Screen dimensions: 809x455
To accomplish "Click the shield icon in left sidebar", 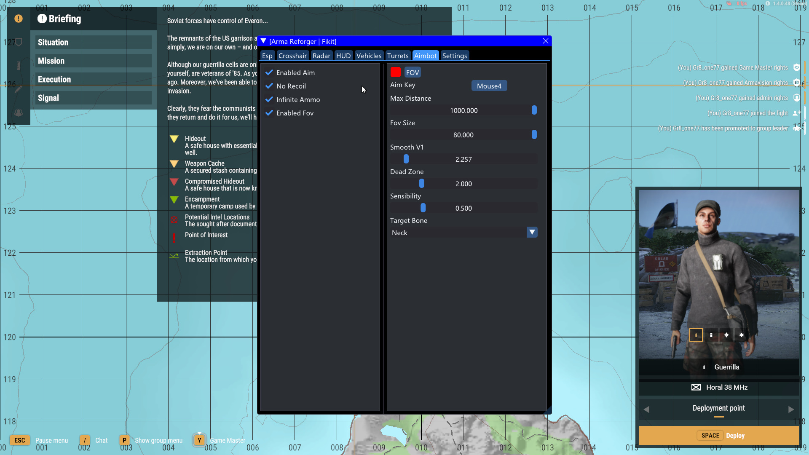I will coord(19,42).
